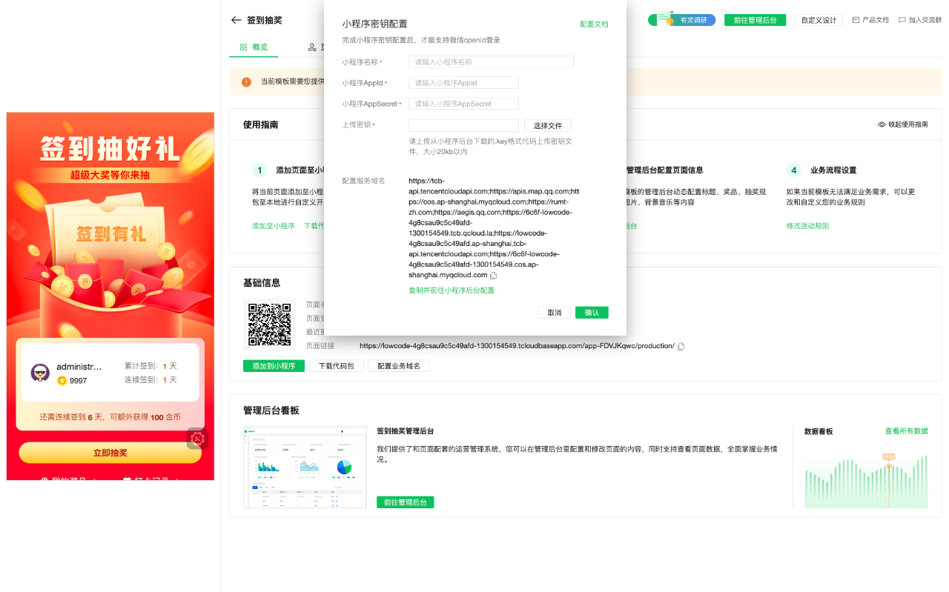Click the step 1 number circle
The width and height of the screenshot is (949, 592).
(x=259, y=170)
